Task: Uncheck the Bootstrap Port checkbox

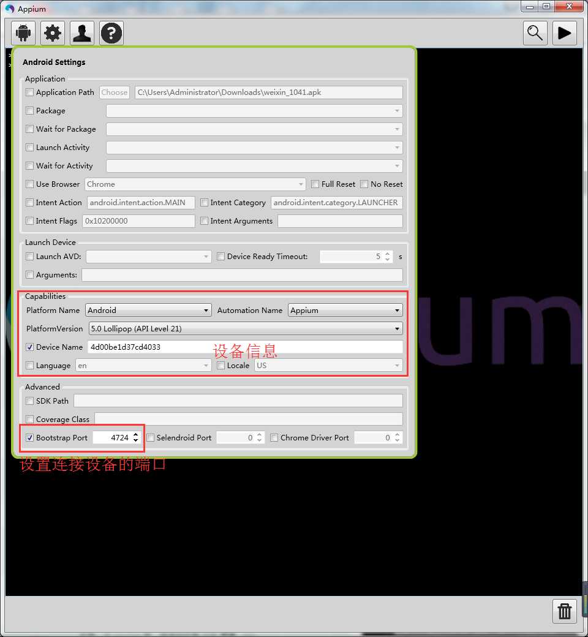Action: [29, 437]
